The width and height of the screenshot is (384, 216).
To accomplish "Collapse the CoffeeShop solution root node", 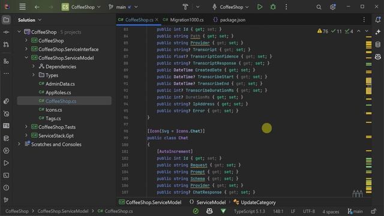I will (19, 32).
